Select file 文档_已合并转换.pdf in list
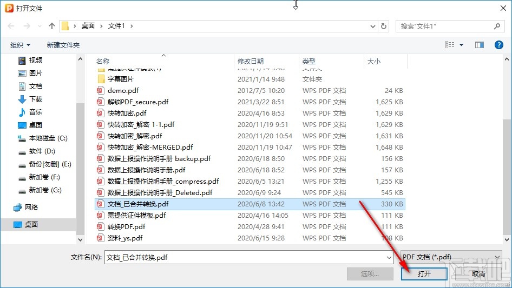The height and width of the screenshot is (288, 512). (250, 204)
